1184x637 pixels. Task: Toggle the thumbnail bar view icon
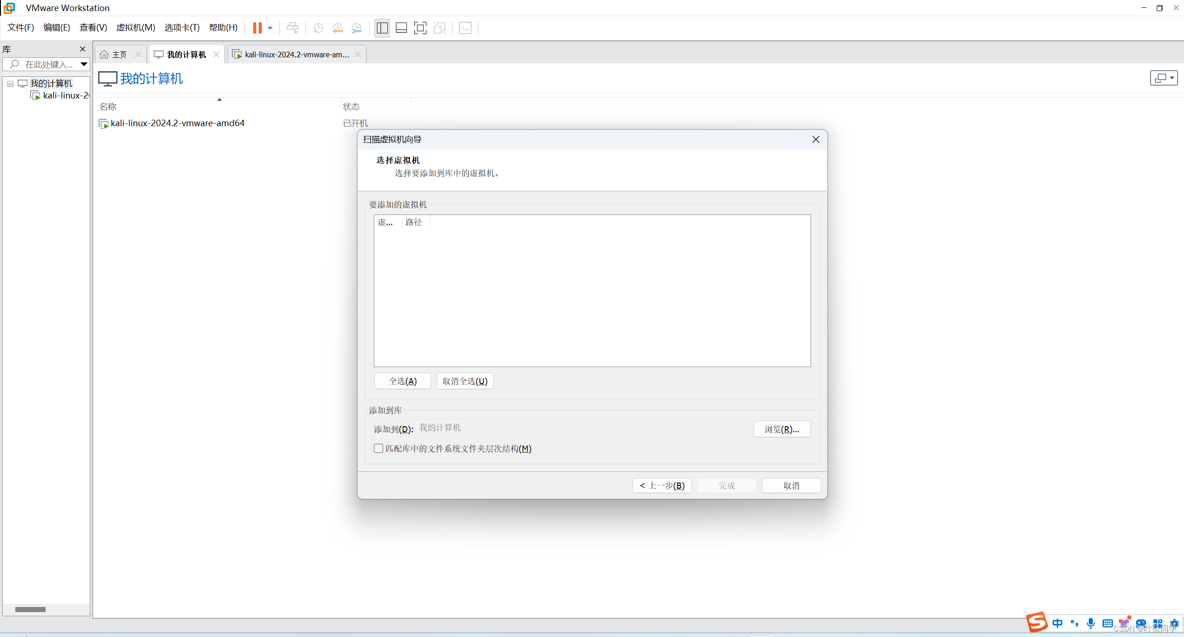pos(401,28)
